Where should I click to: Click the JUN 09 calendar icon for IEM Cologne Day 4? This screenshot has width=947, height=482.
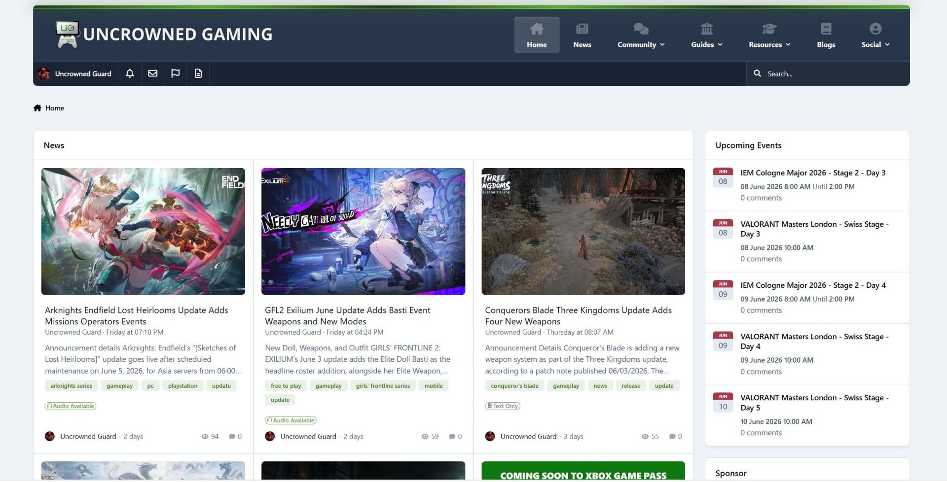[x=723, y=290]
